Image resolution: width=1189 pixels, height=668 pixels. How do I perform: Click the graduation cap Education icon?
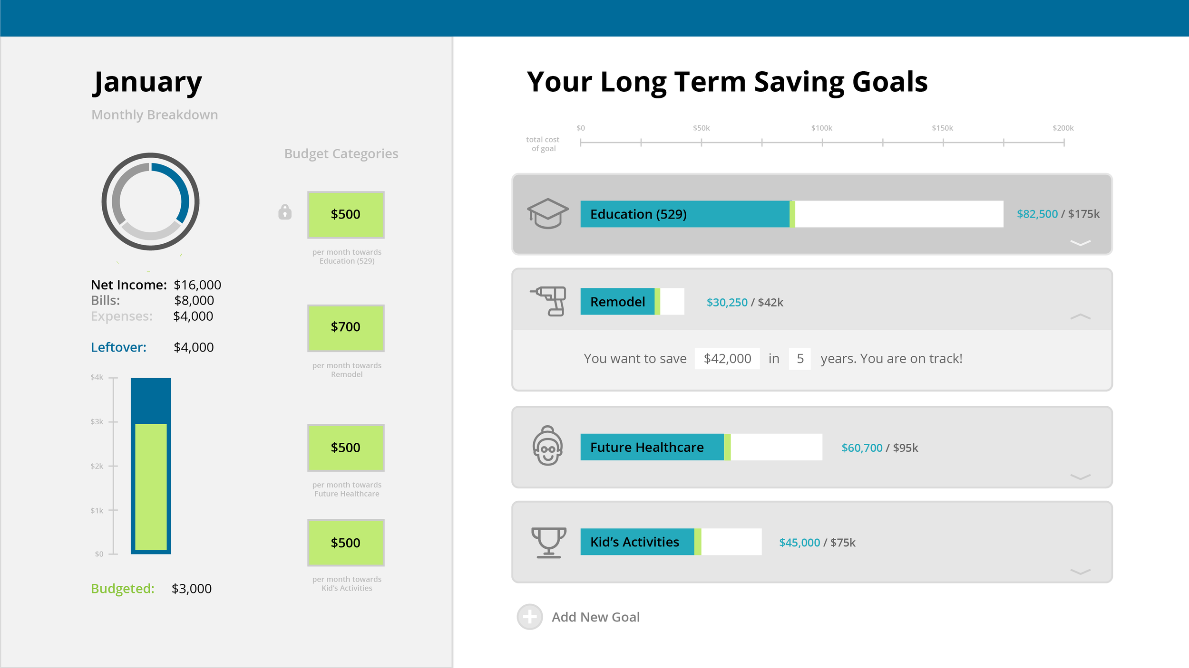(x=547, y=213)
